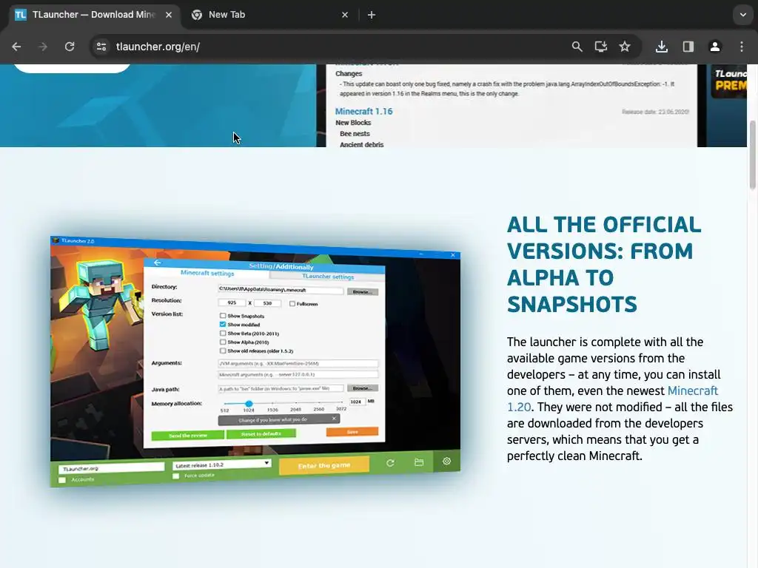Click the 530 resolution height field
This screenshot has width=758, height=568.
click(267, 303)
